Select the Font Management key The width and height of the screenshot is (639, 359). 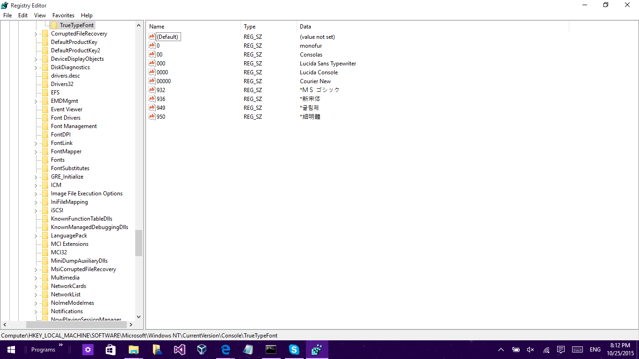click(x=74, y=126)
